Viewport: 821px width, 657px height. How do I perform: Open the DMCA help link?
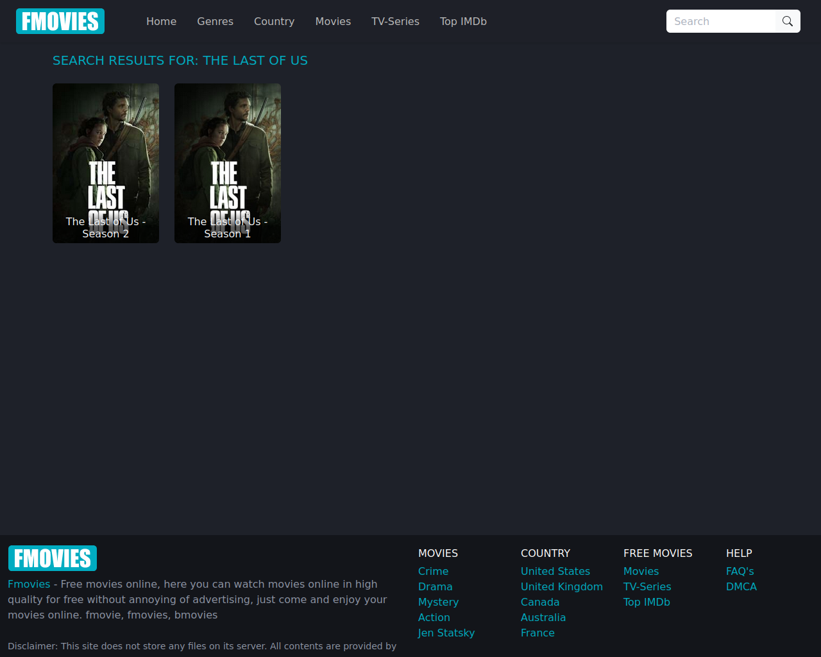tap(741, 586)
